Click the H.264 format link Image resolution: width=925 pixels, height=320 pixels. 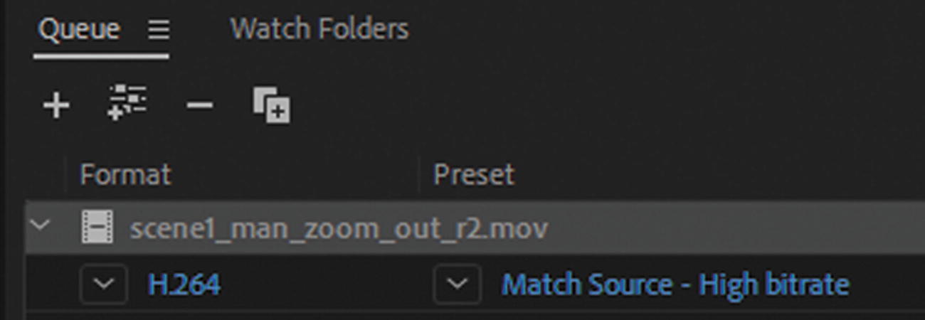click(x=184, y=285)
